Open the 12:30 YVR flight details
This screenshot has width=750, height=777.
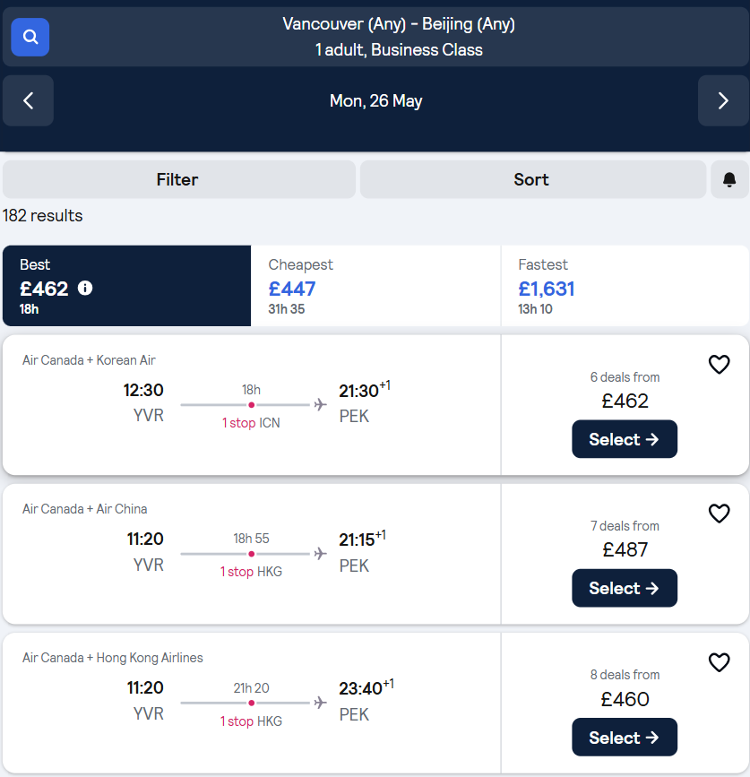coord(252,405)
